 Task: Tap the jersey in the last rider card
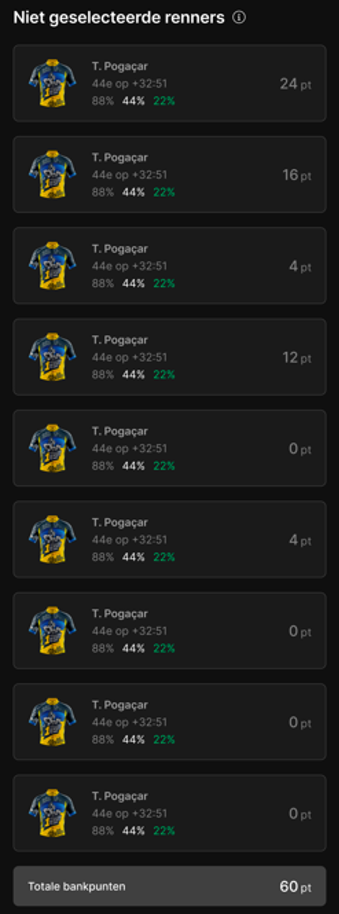pyautogui.click(x=53, y=813)
